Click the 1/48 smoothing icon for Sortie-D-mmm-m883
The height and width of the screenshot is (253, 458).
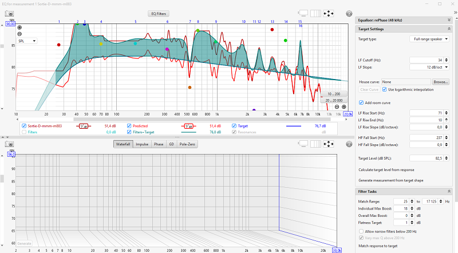84,126
